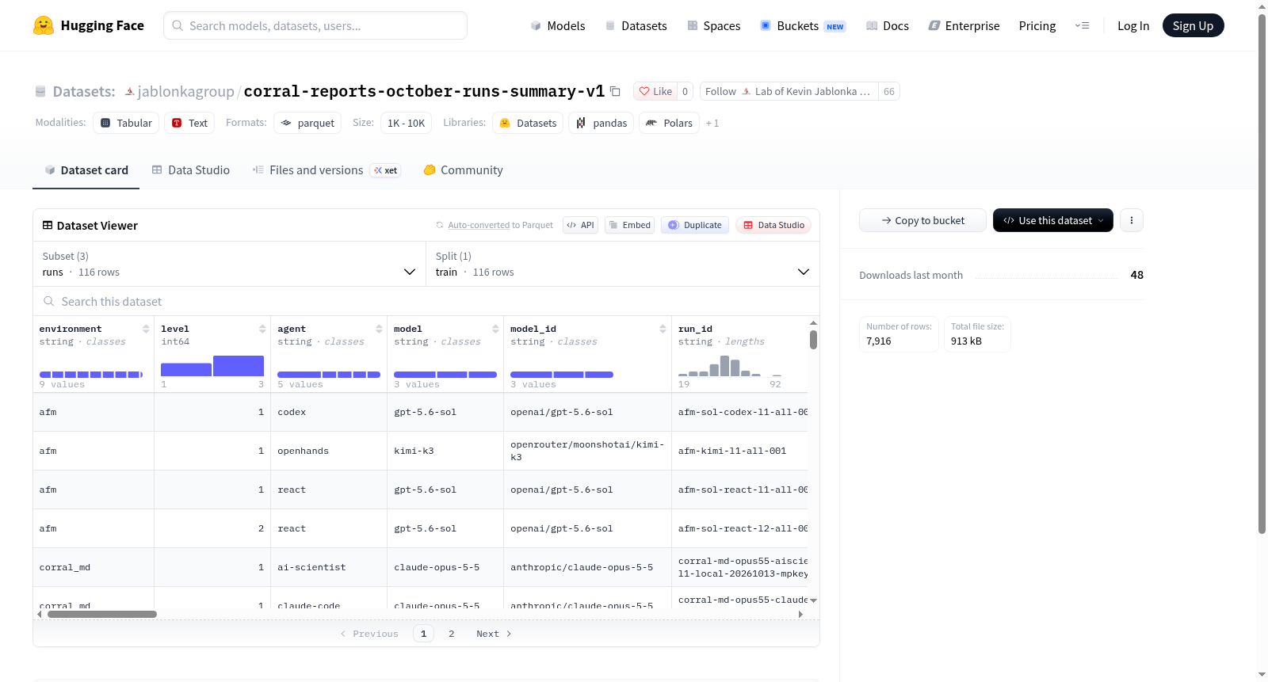This screenshot has width=1268, height=682.
Task: Open the API code button
Action: pyautogui.click(x=580, y=225)
